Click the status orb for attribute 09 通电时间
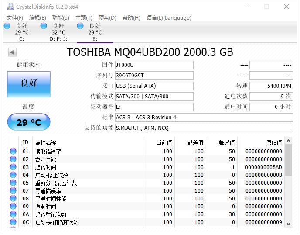This screenshot has width=300, height=235. 13,207
